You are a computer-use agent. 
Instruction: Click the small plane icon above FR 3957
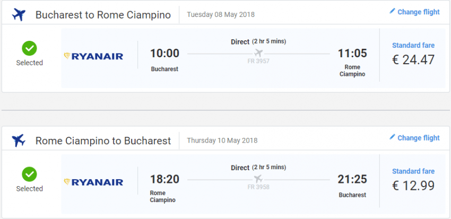click(259, 53)
